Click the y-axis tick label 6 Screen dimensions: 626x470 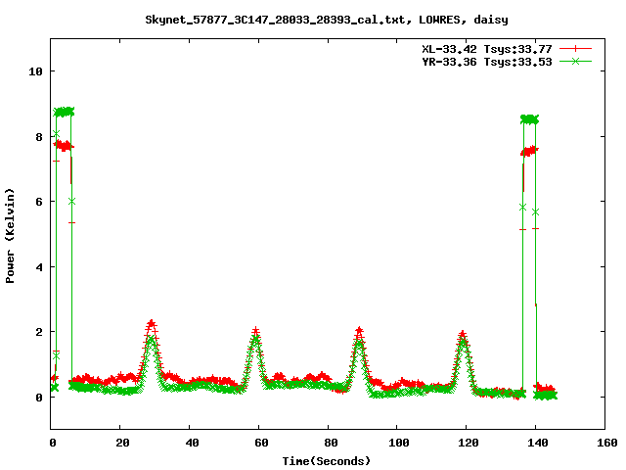[39, 202]
